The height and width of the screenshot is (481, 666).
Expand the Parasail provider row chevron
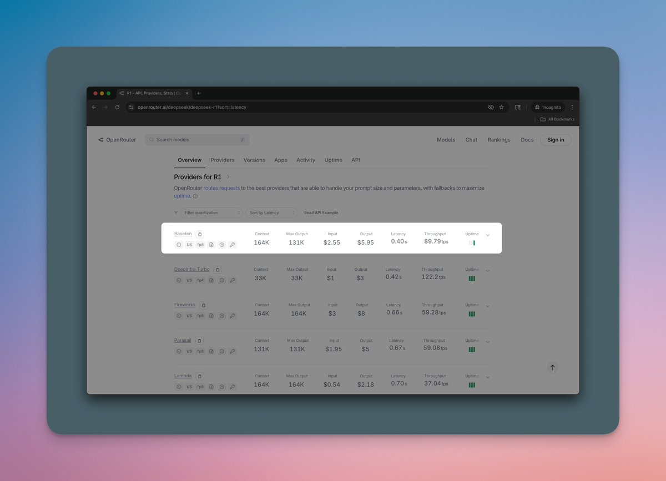click(488, 342)
